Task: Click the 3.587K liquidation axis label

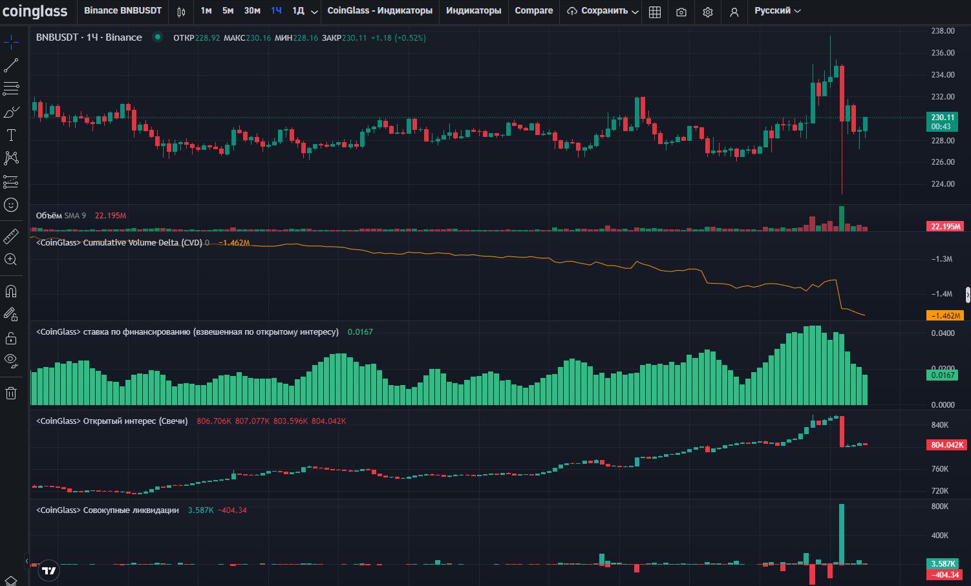Action: coord(944,564)
